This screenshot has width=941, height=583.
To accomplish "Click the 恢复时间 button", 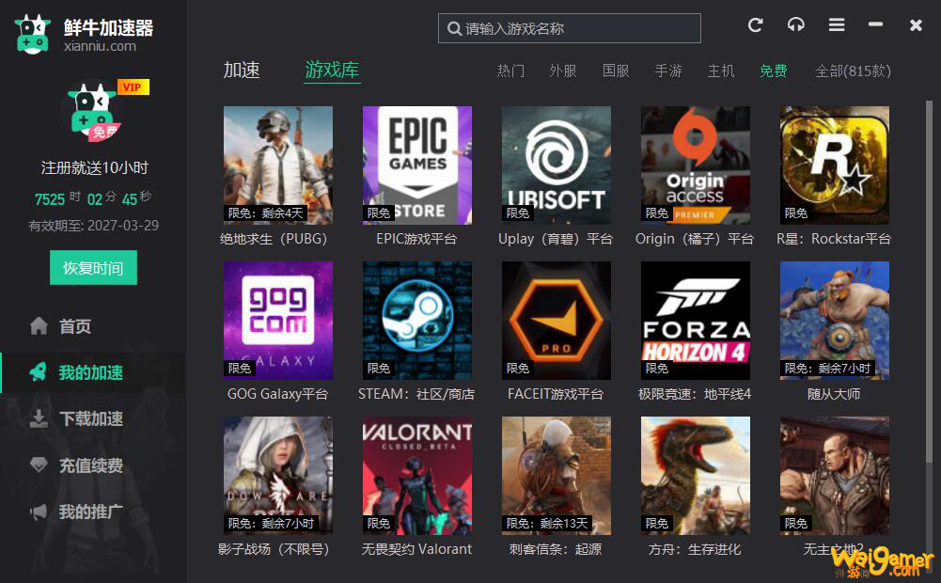I will [x=93, y=268].
